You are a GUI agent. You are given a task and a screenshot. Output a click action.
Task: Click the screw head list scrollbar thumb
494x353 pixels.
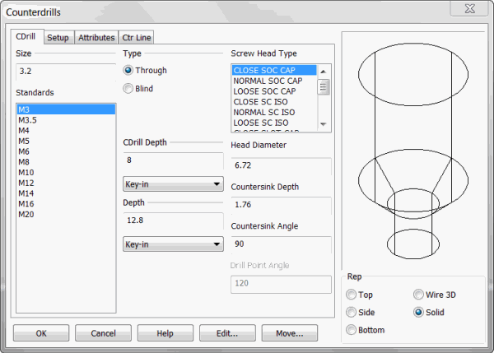coord(324,87)
